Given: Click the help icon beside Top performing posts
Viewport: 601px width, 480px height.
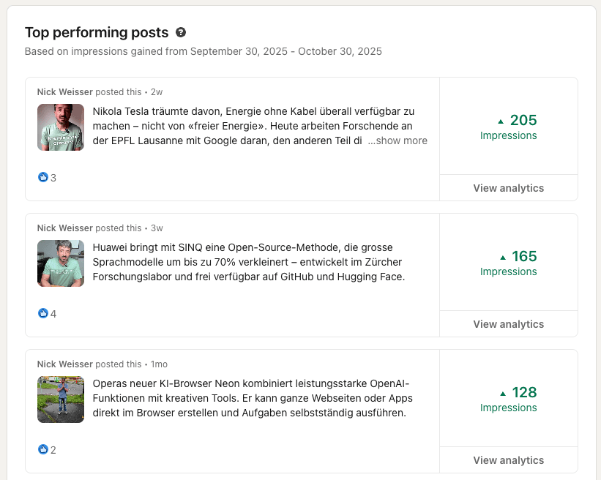Looking at the screenshot, I should pos(181,33).
